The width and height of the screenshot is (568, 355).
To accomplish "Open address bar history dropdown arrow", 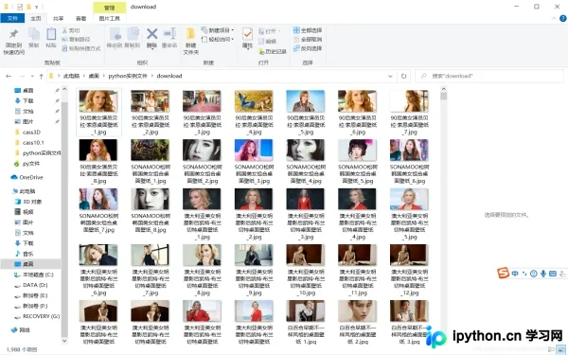I will 390,76.
